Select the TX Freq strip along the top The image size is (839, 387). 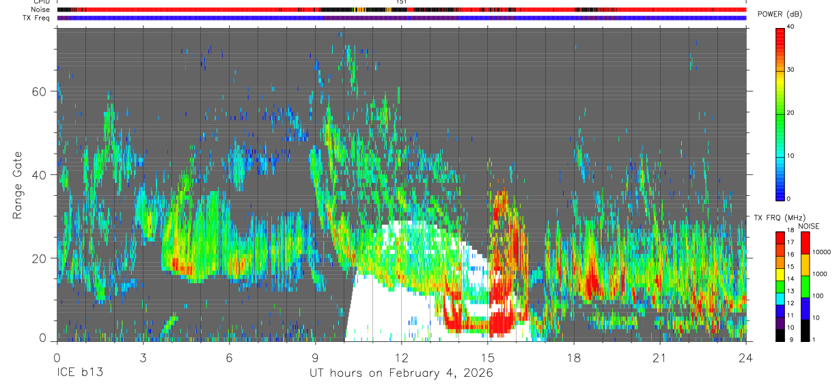(401, 18)
